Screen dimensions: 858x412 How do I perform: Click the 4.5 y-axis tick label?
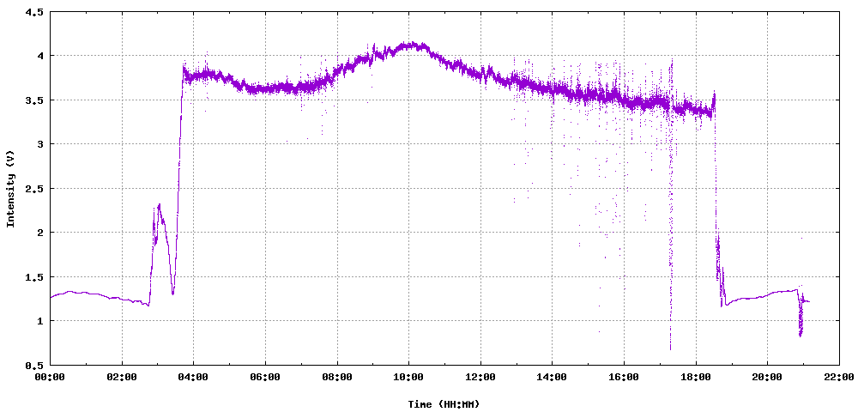[34, 11]
